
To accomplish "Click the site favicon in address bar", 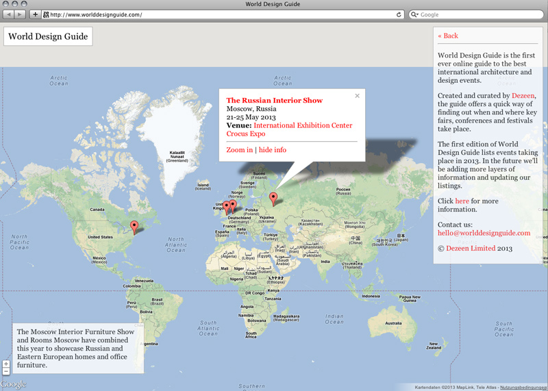I will 46,14.
